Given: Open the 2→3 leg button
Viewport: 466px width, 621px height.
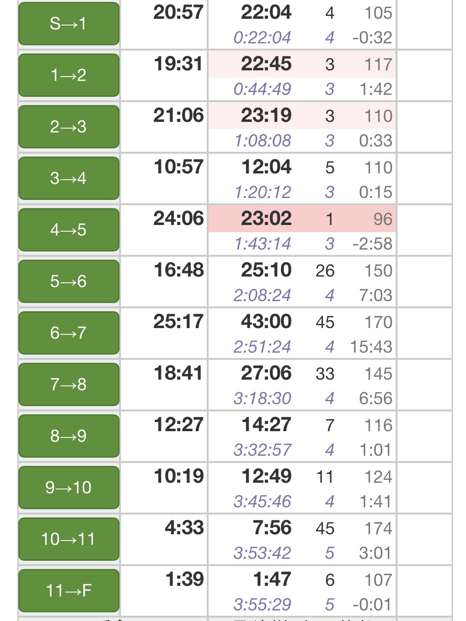Looking at the screenshot, I should [68, 127].
